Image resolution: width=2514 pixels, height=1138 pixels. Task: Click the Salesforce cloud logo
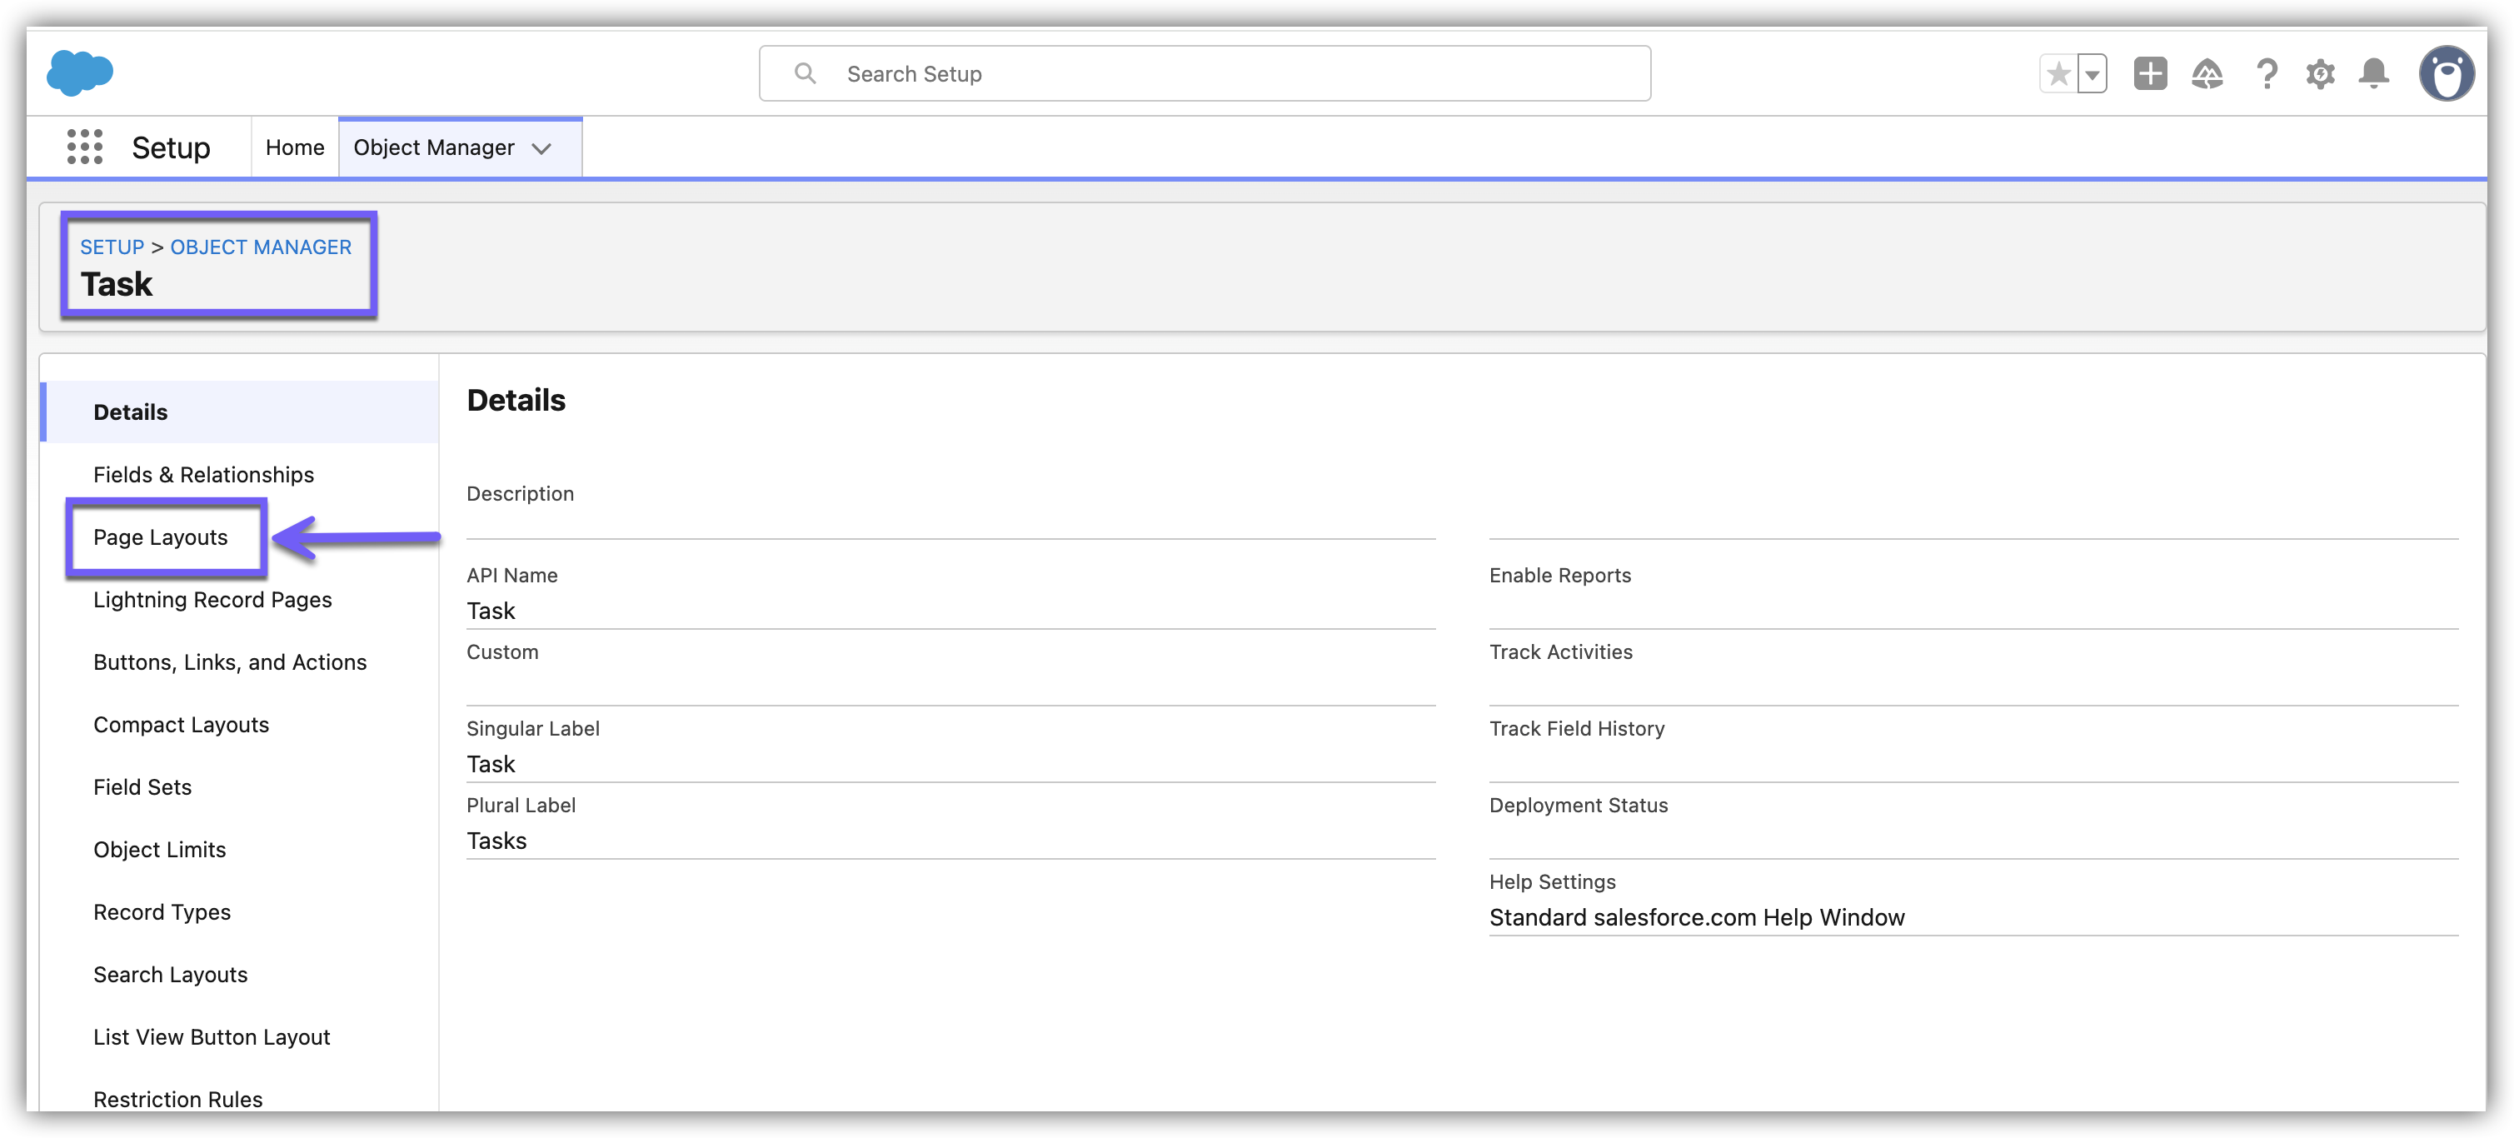pos(80,73)
